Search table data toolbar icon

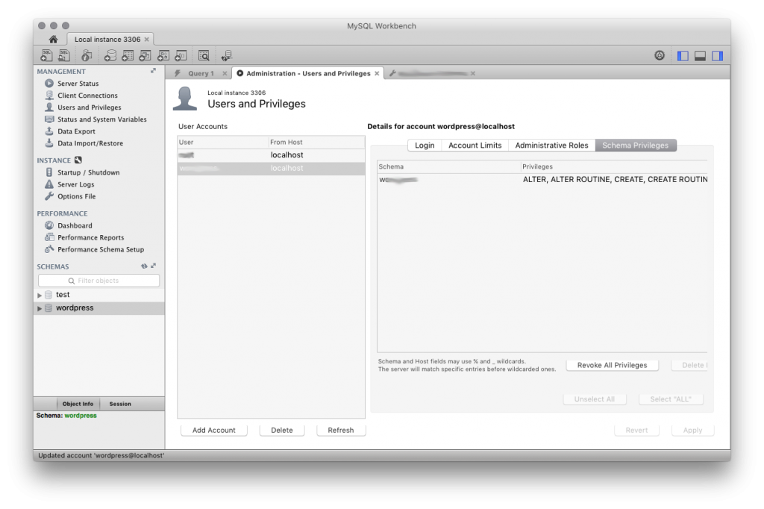tap(204, 55)
